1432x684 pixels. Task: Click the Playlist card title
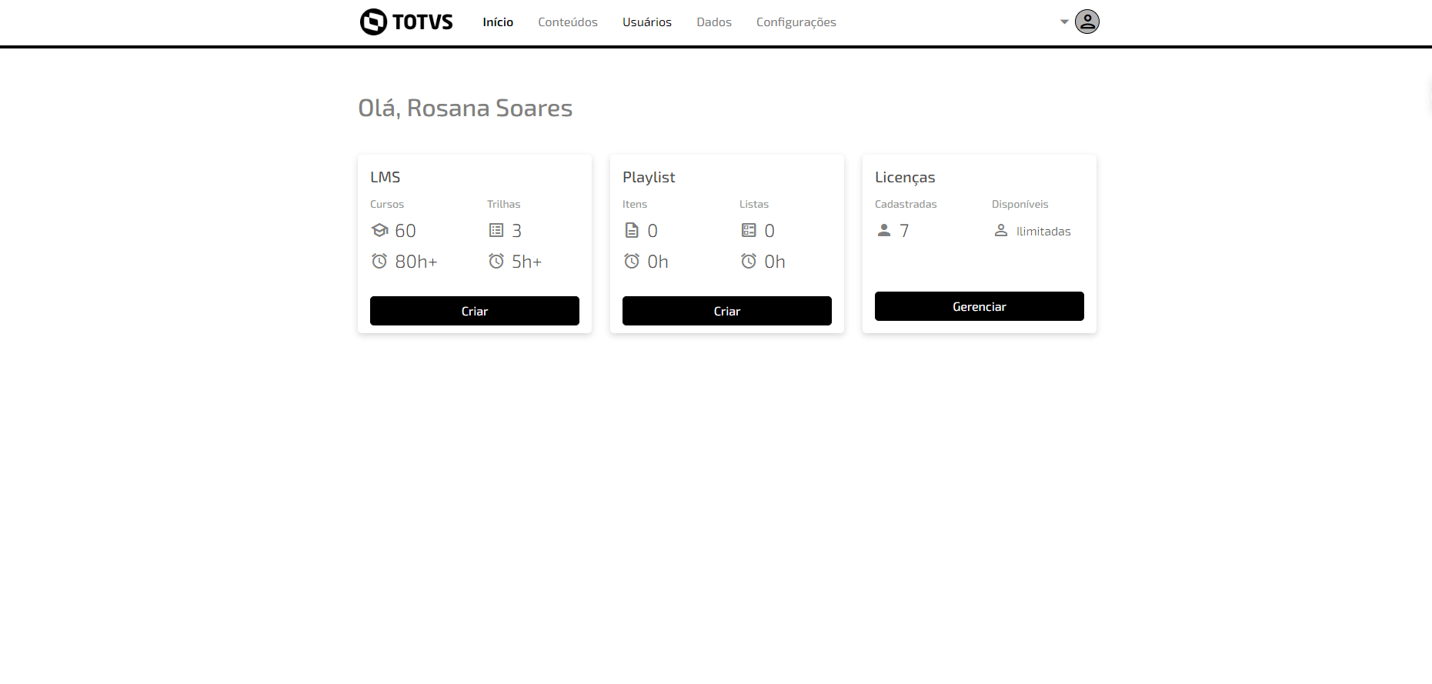[649, 178]
